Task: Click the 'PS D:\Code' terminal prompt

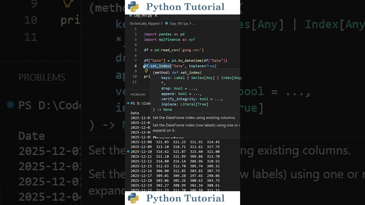Action: point(141,103)
